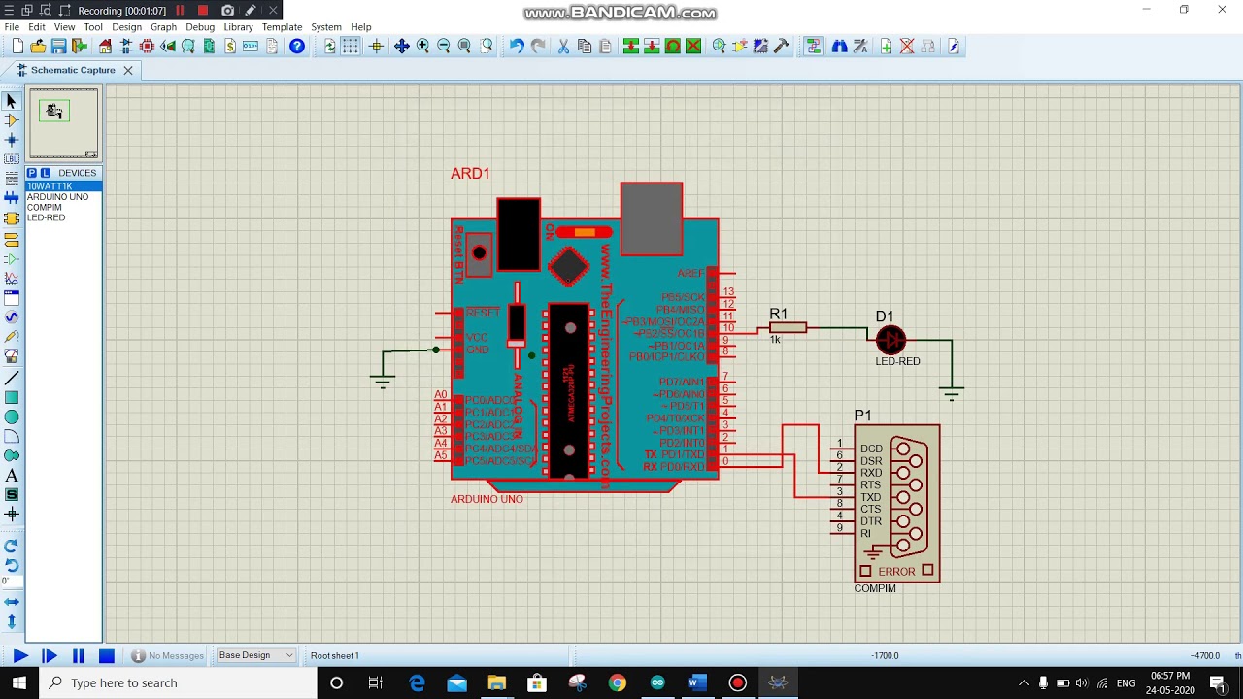The width and height of the screenshot is (1243, 699).
Task: Open the Help icon
Action: [297, 47]
